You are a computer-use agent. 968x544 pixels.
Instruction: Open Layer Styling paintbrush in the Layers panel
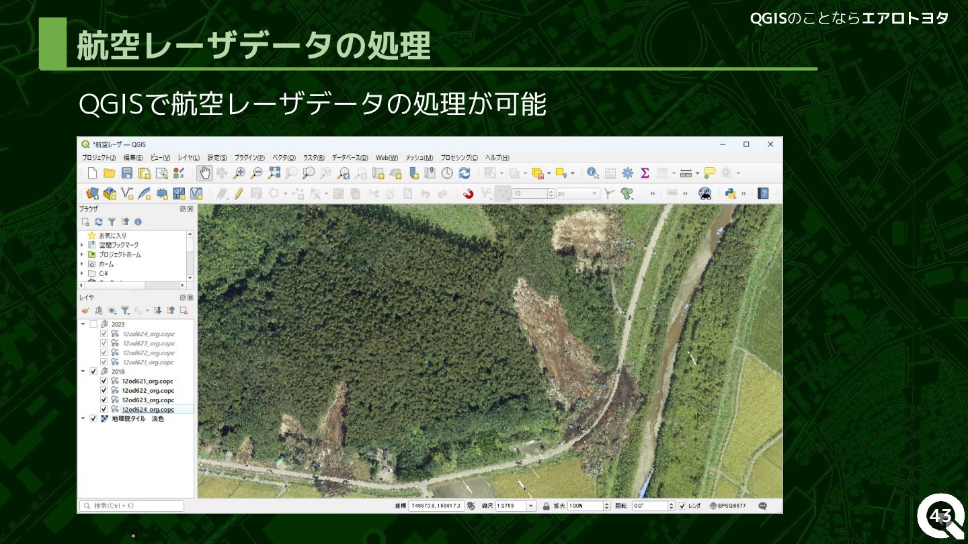pyautogui.click(x=85, y=310)
